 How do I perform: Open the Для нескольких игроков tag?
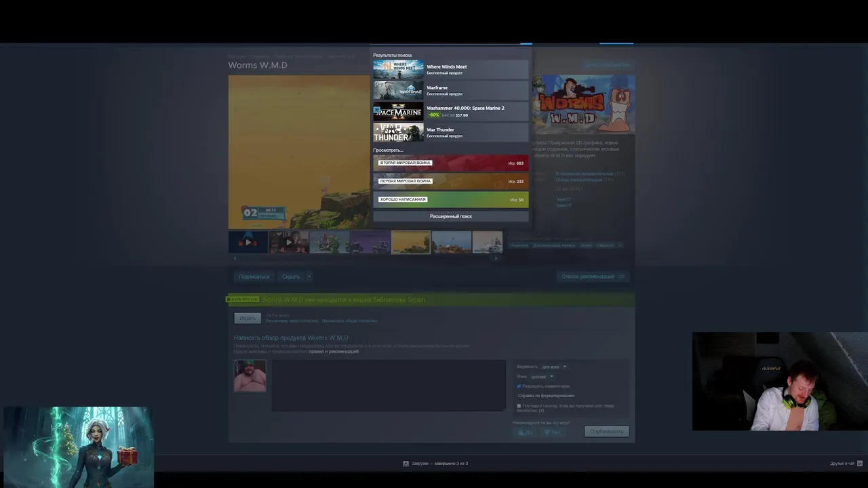554,245
